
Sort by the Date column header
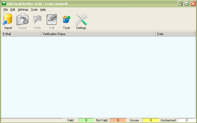pos(175,34)
